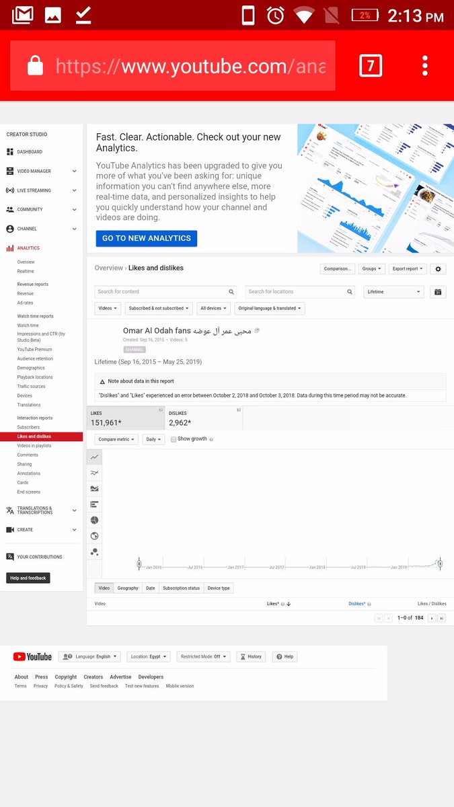Select the Dislikes metric tab
454x807 pixels.
(204, 418)
